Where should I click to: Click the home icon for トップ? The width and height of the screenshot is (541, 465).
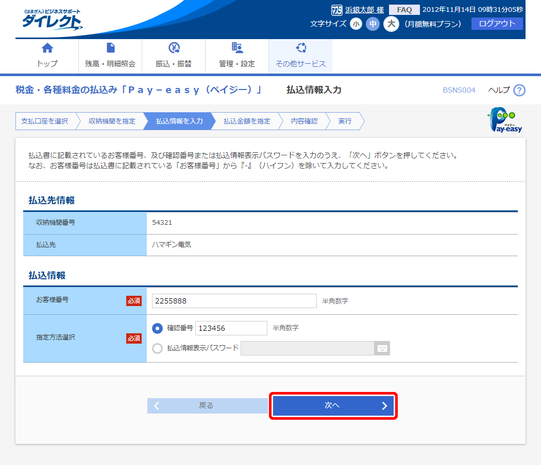(47, 48)
